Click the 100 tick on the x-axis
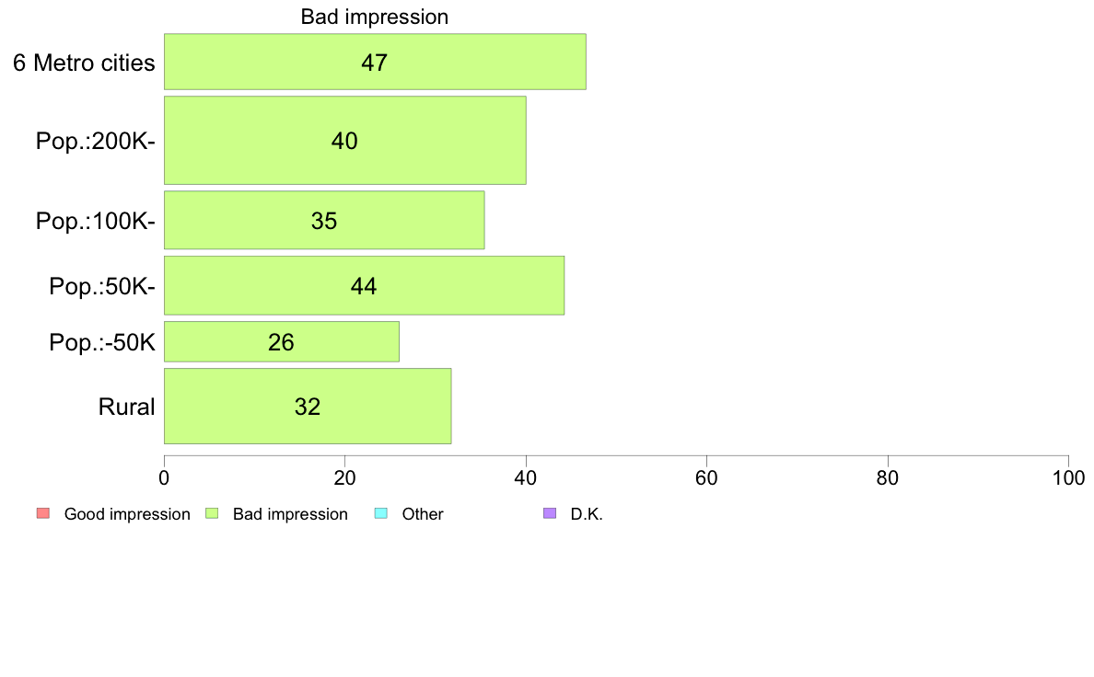Screen dimensions: 1094x677 [x=1068, y=477]
